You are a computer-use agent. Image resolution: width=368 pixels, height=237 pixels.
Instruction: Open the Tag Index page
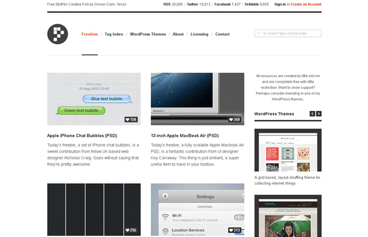[x=114, y=34]
